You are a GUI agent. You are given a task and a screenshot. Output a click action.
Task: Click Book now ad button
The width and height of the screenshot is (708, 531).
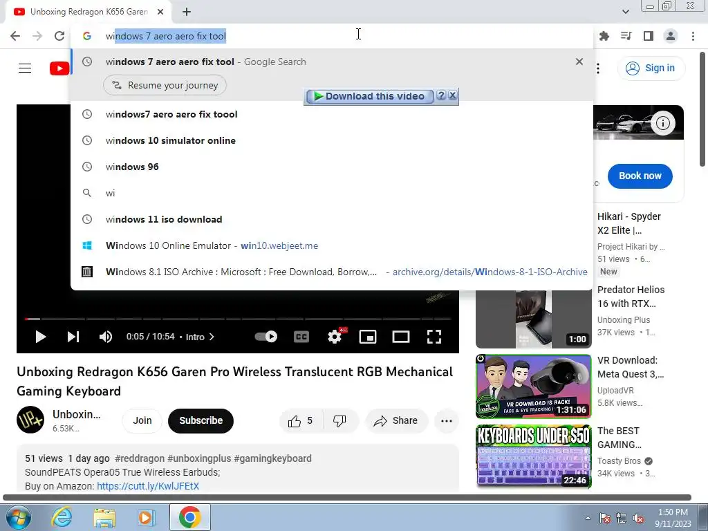(640, 176)
